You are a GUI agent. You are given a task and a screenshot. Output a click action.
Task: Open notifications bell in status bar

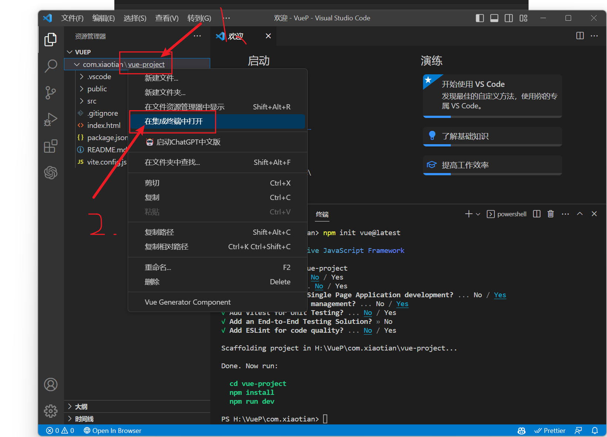coord(595,431)
